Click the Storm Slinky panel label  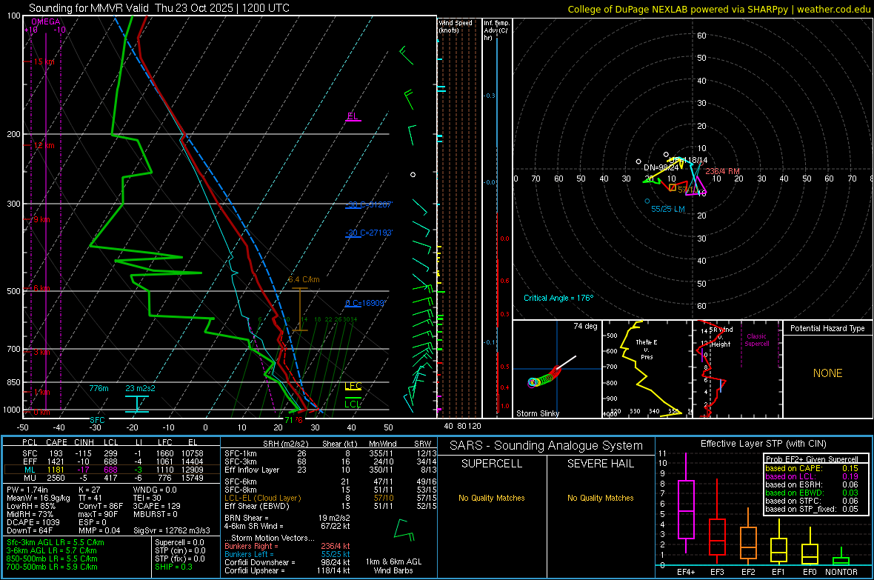(x=537, y=413)
